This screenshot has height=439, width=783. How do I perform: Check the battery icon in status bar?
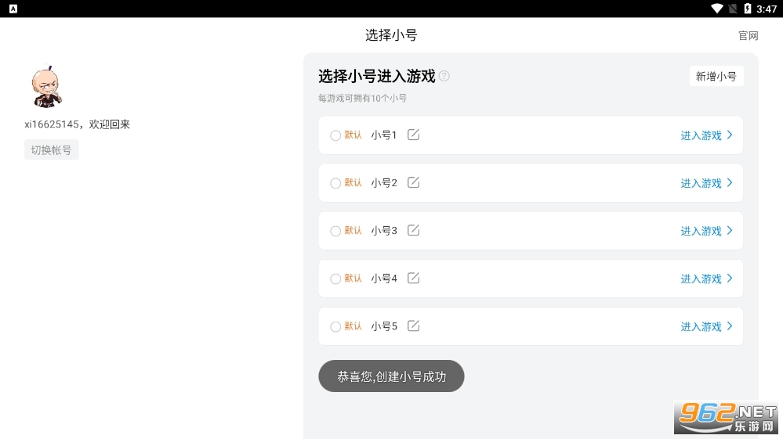tap(748, 9)
